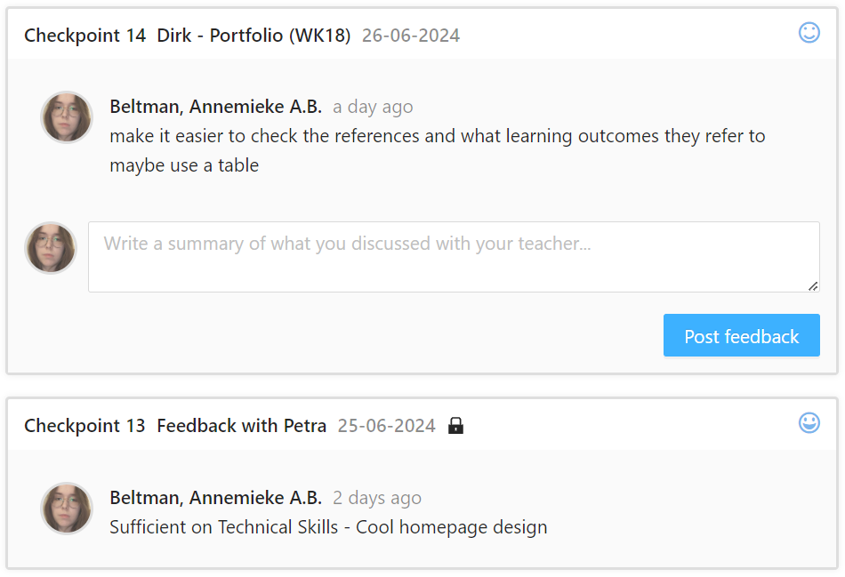Select 'Feedback with Petra' heading text
Viewport: 845px width, 577px height.
point(241,426)
